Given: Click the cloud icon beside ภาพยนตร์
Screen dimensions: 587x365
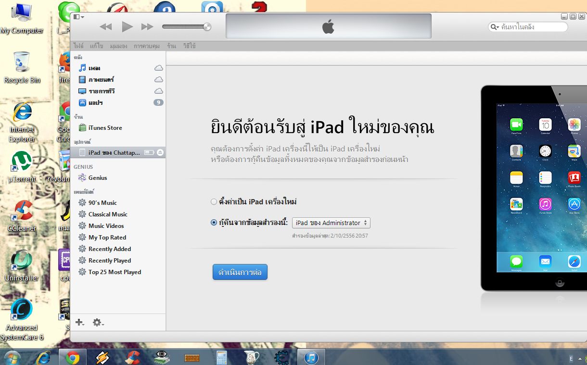Looking at the screenshot, I should point(158,79).
